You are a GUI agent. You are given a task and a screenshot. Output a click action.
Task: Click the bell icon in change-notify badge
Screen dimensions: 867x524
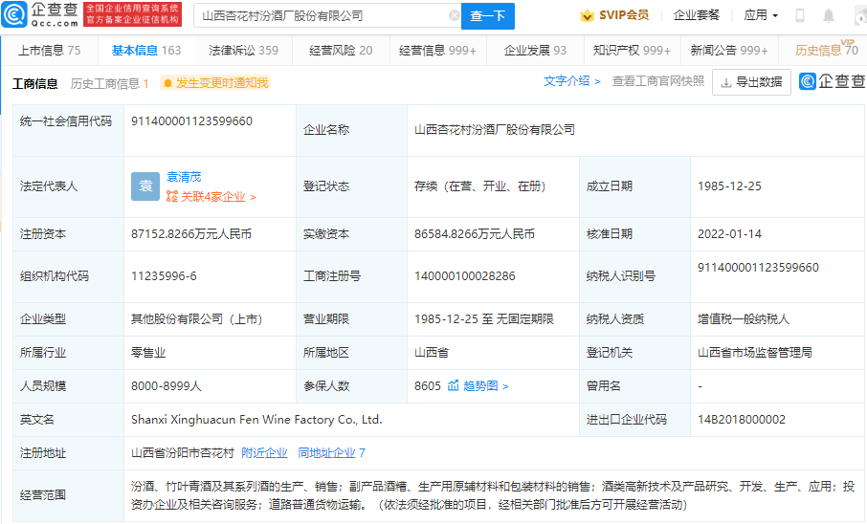tap(168, 83)
